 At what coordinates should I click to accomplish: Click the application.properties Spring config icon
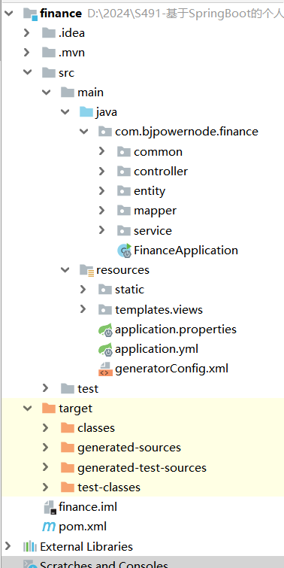click(106, 330)
